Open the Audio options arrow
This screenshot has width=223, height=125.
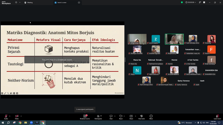[10, 116]
